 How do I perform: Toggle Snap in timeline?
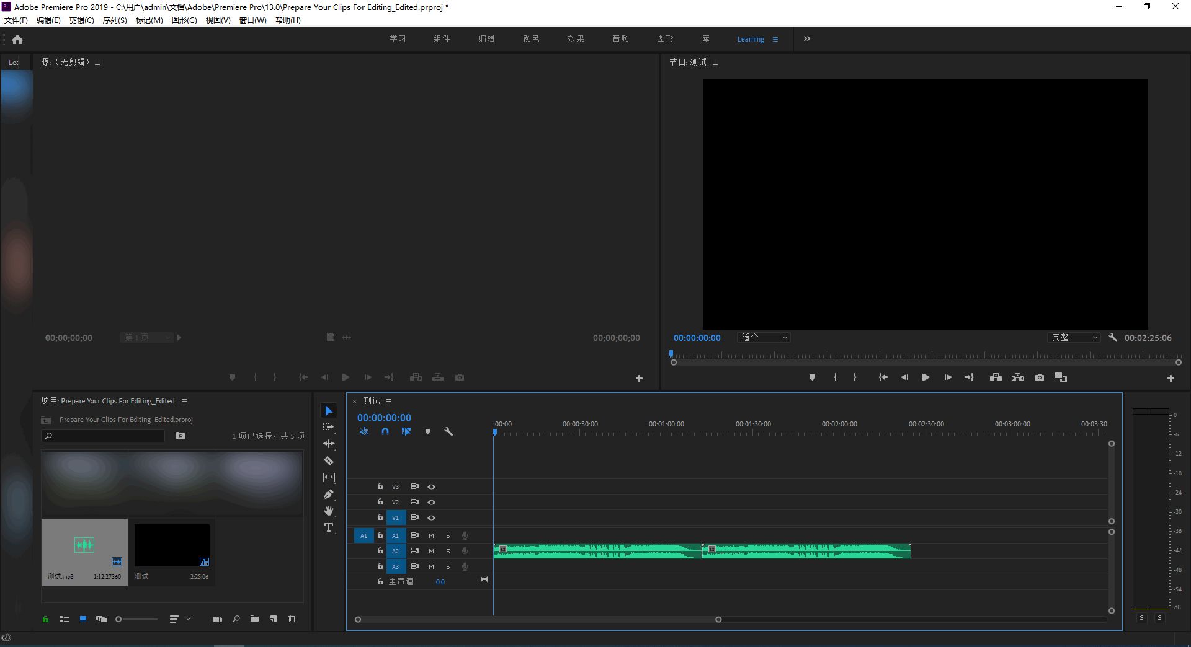385,431
